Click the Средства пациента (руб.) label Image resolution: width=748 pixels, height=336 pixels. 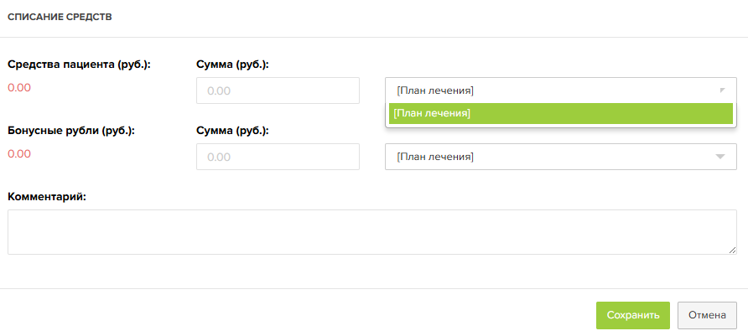coord(79,65)
